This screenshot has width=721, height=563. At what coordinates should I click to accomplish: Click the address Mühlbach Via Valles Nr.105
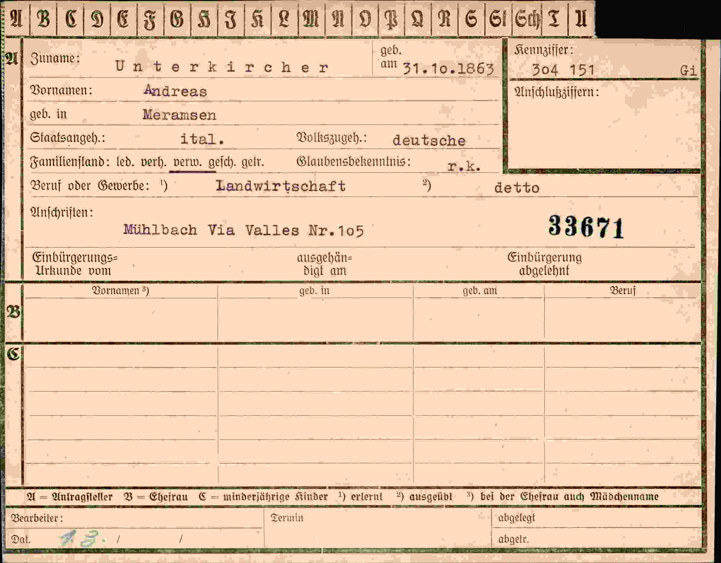244,230
